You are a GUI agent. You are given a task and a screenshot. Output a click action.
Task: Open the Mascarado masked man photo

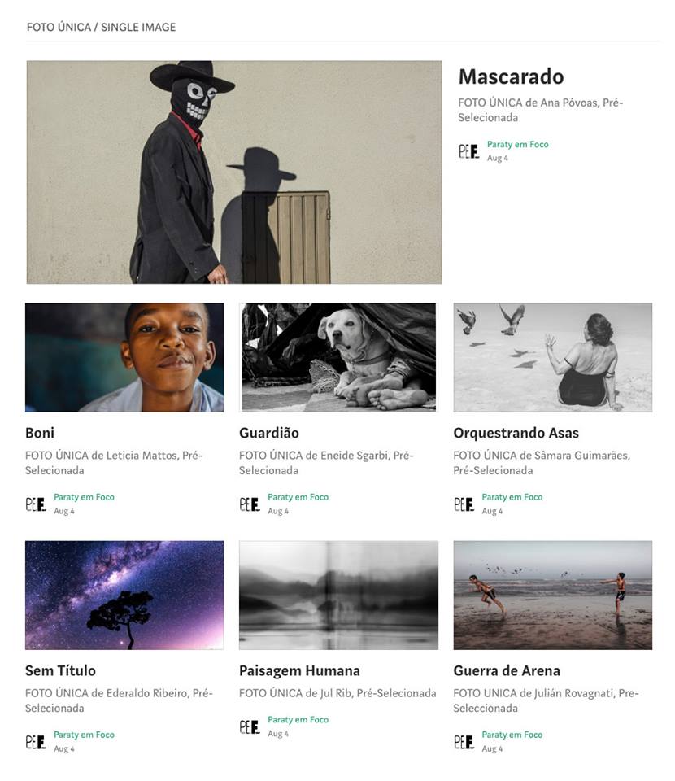click(x=234, y=172)
